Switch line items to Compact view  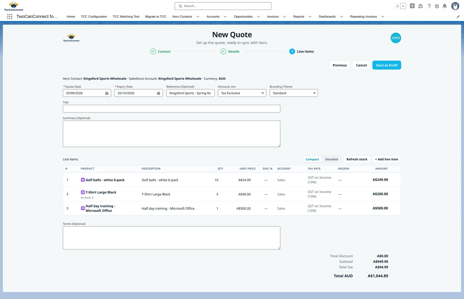click(312, 159)
